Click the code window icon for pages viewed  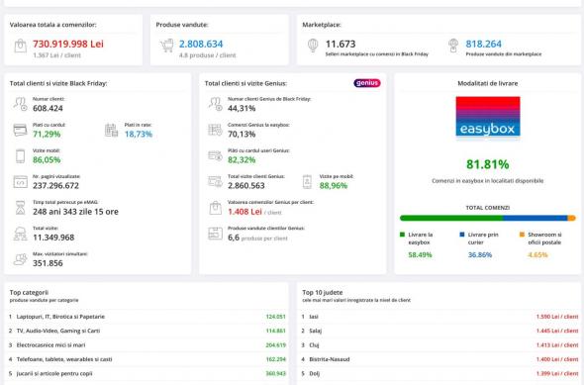pyautogui.click(x=20, y=182)
